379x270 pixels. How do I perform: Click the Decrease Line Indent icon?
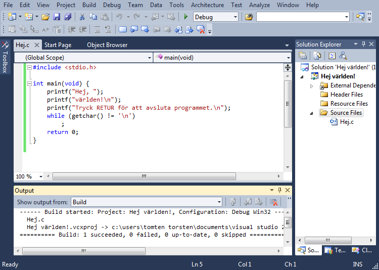pos(72,29)
